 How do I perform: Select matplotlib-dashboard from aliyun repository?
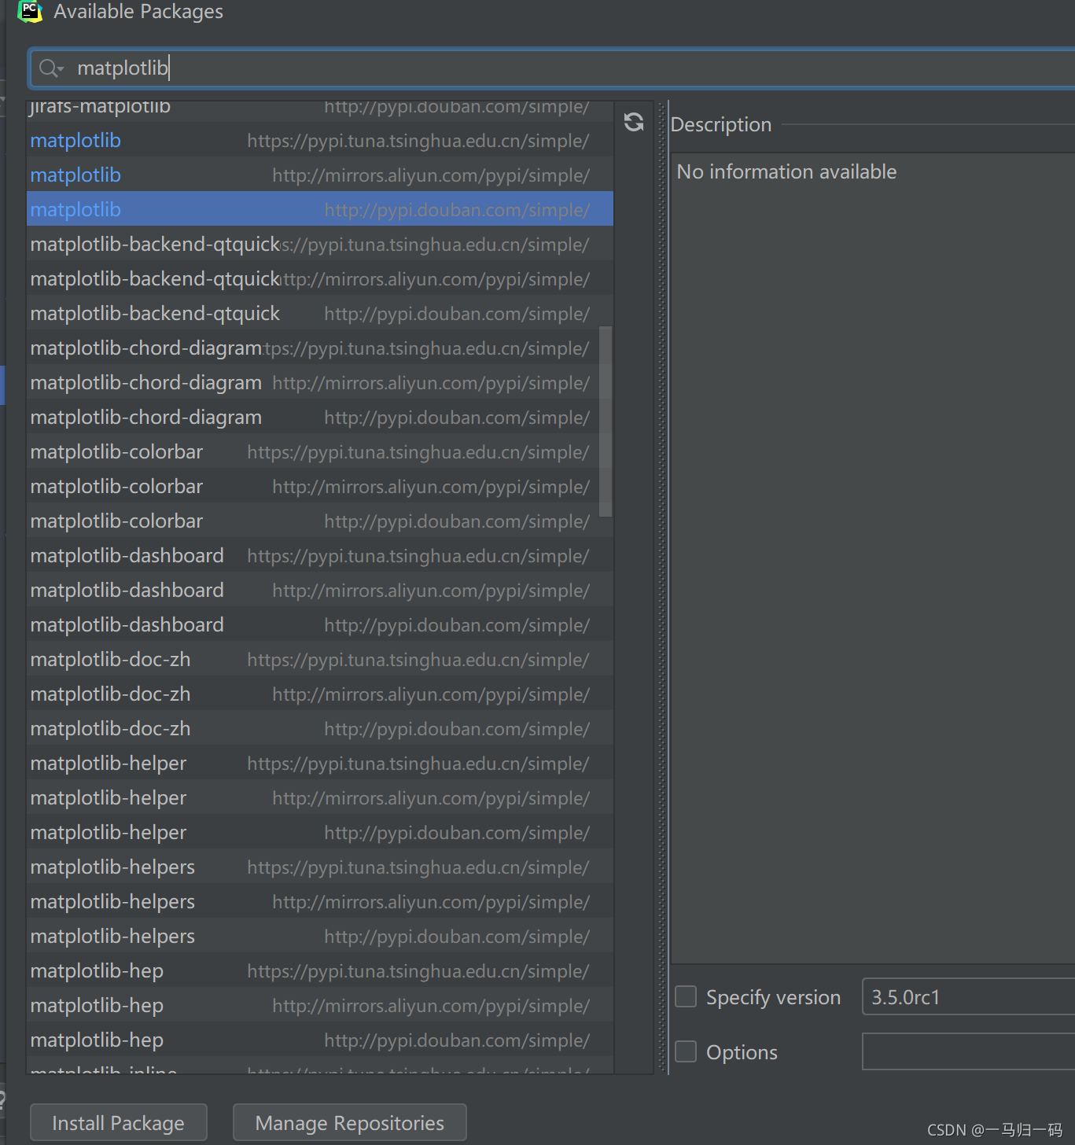click(320, 591)
